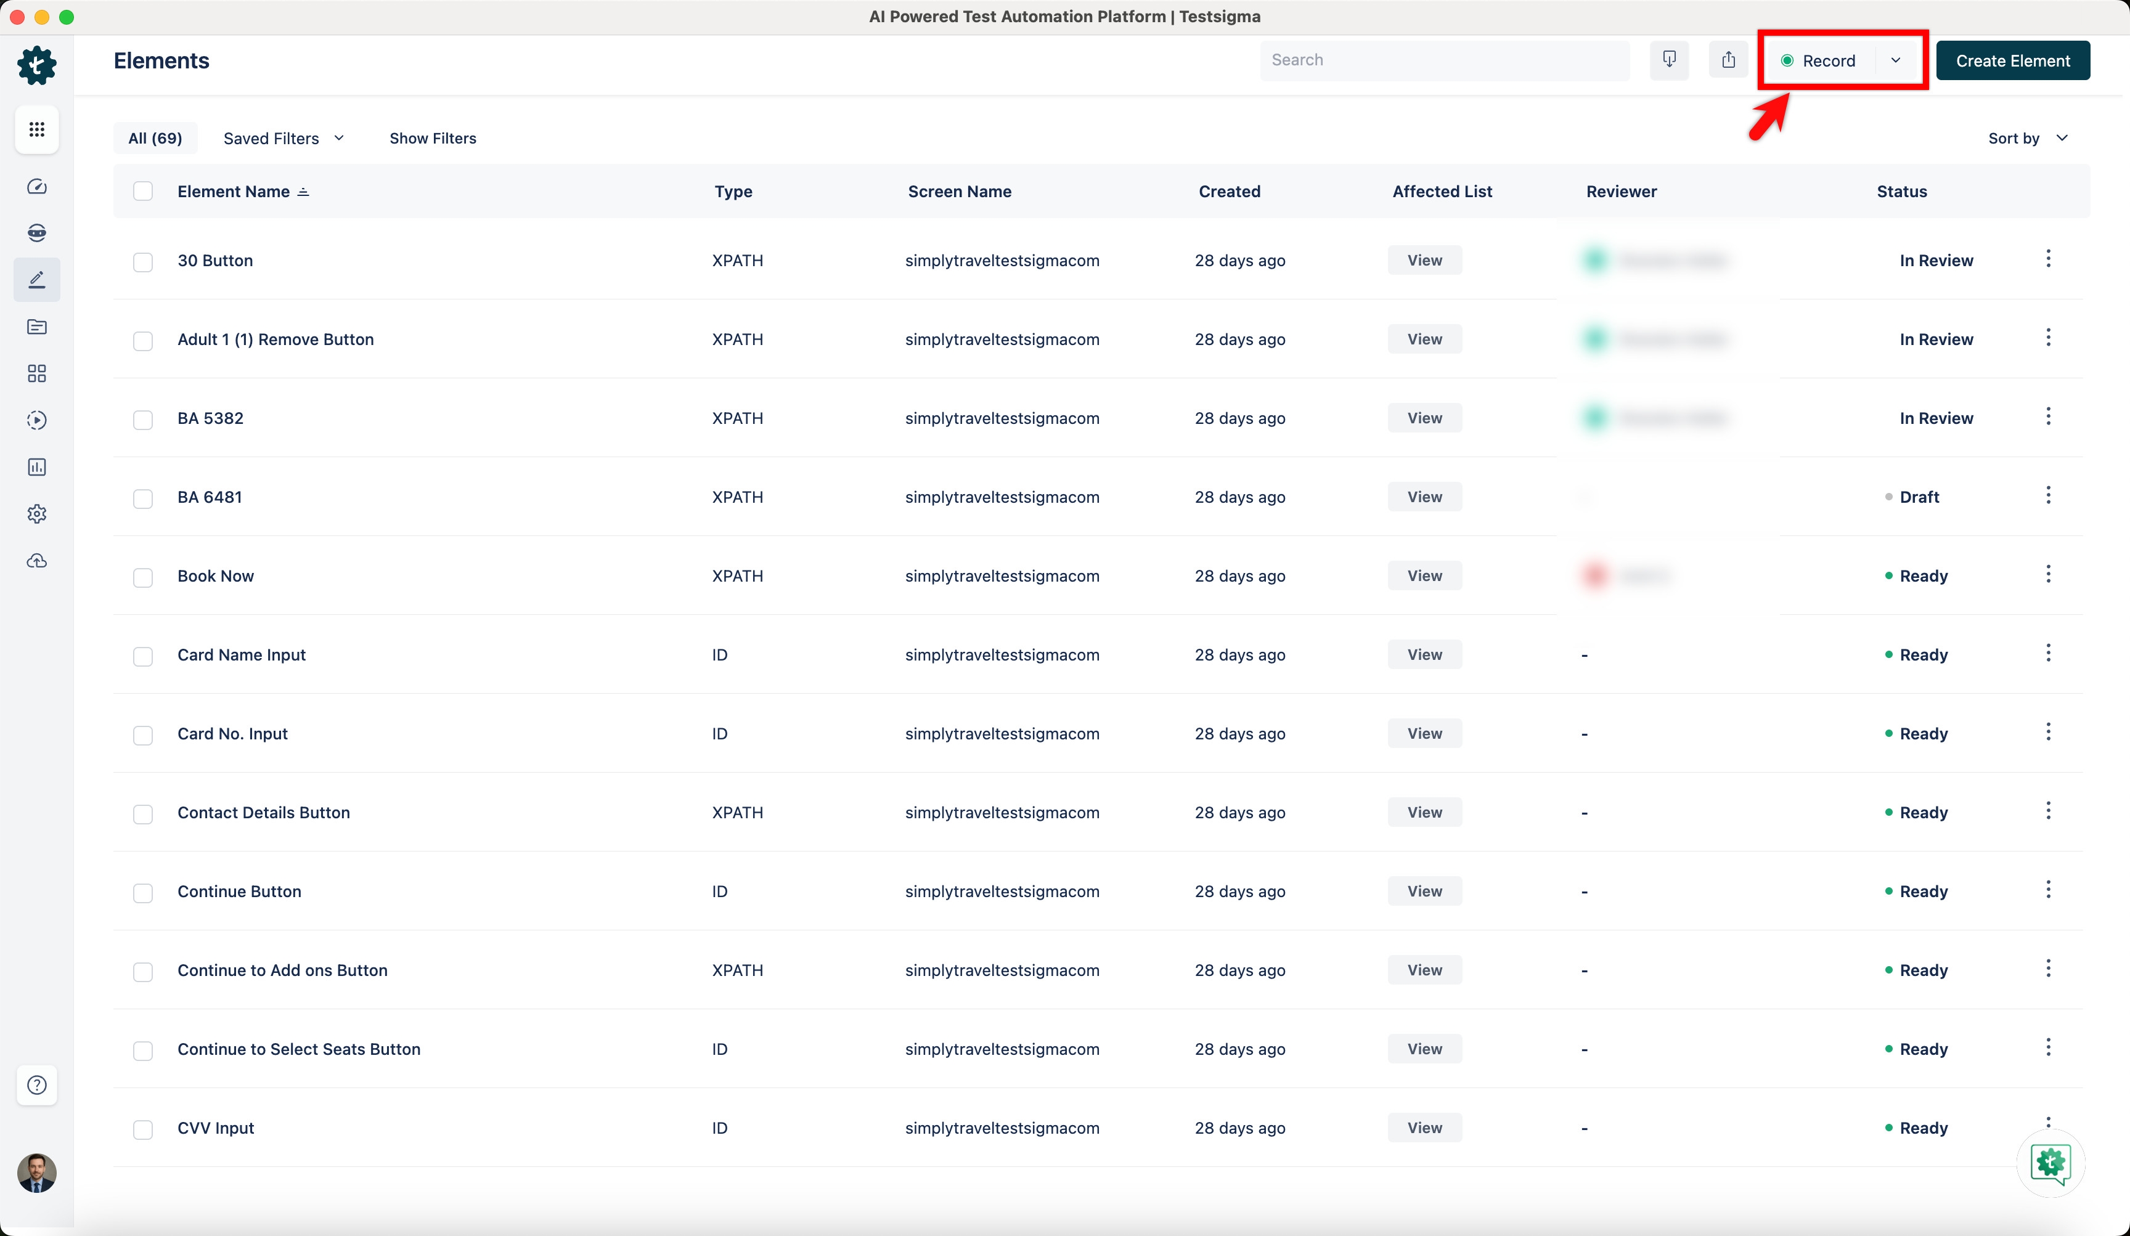
Task: Open the help question mark icon
Action: [36, 1085]
